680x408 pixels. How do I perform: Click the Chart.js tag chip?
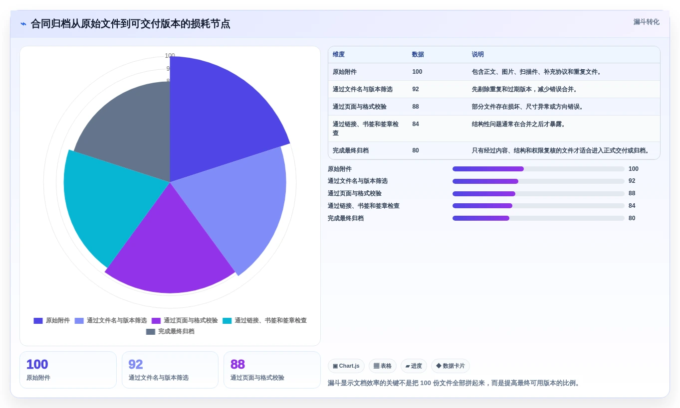[346, 366]
